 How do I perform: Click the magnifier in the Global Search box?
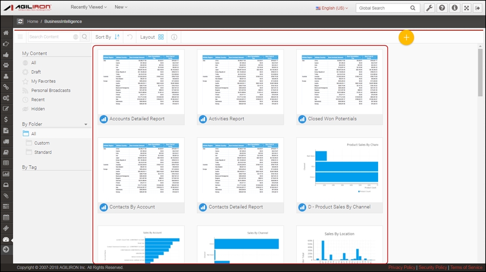click(413, 8)
